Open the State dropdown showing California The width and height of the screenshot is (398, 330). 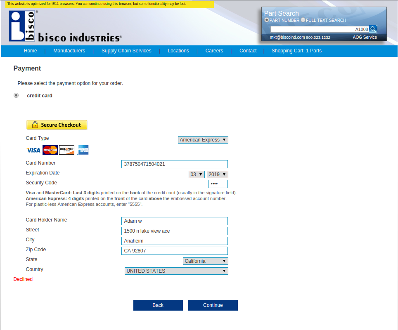click(x=206, y=261)
